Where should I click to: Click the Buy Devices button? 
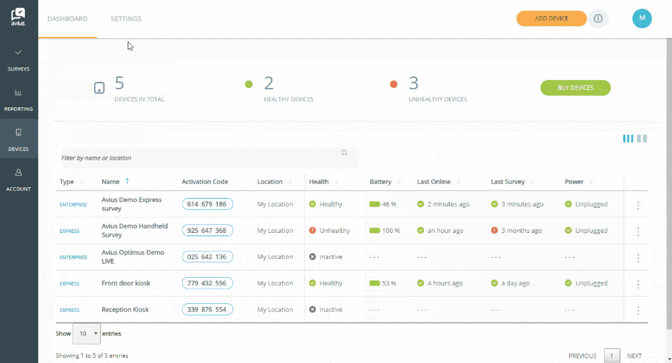(575, 88)
